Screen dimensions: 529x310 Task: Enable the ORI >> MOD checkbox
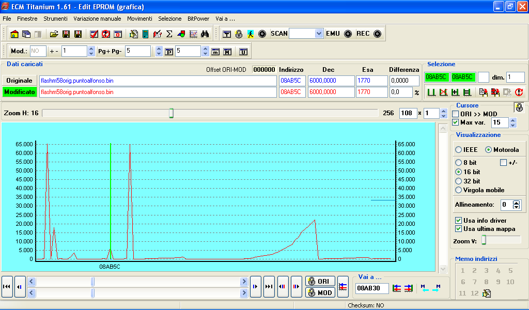pos(456,114)
